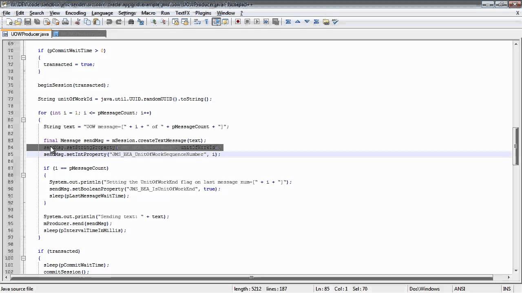Play back the recorded macro
The height and width of the screenshot is (293, 522).
[257, 22]
